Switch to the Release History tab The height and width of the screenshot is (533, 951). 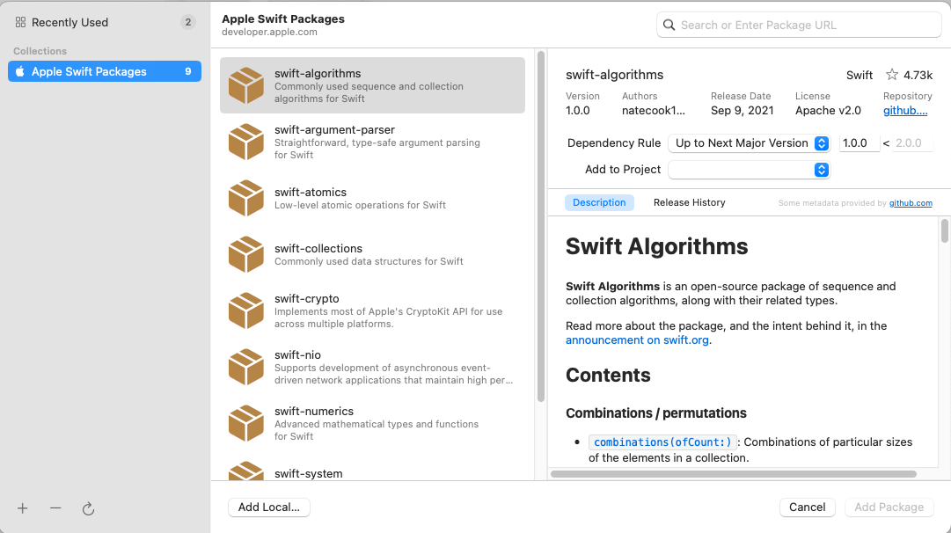pyautogui.click(x=689, y=202)
